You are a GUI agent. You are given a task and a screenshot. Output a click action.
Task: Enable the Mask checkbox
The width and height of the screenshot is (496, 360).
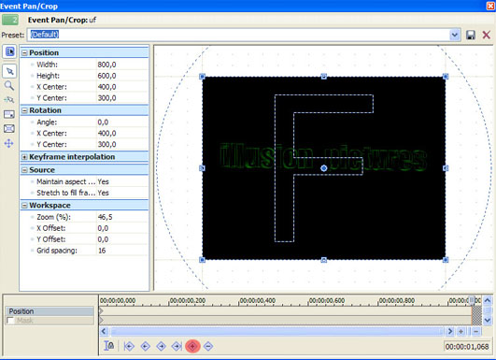pos(11,321)
